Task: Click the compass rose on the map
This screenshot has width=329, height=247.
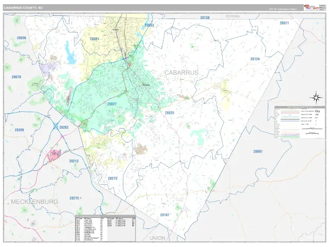Action: (317, 98)
